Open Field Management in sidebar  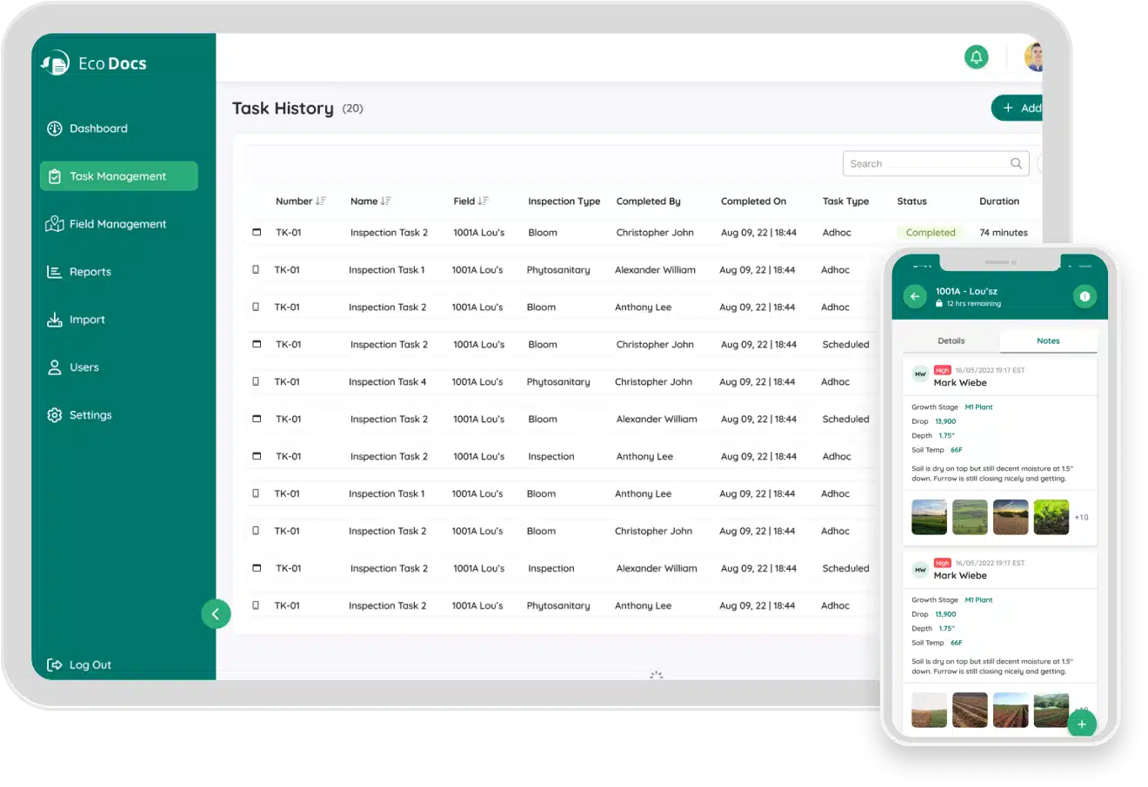[117, 224]
